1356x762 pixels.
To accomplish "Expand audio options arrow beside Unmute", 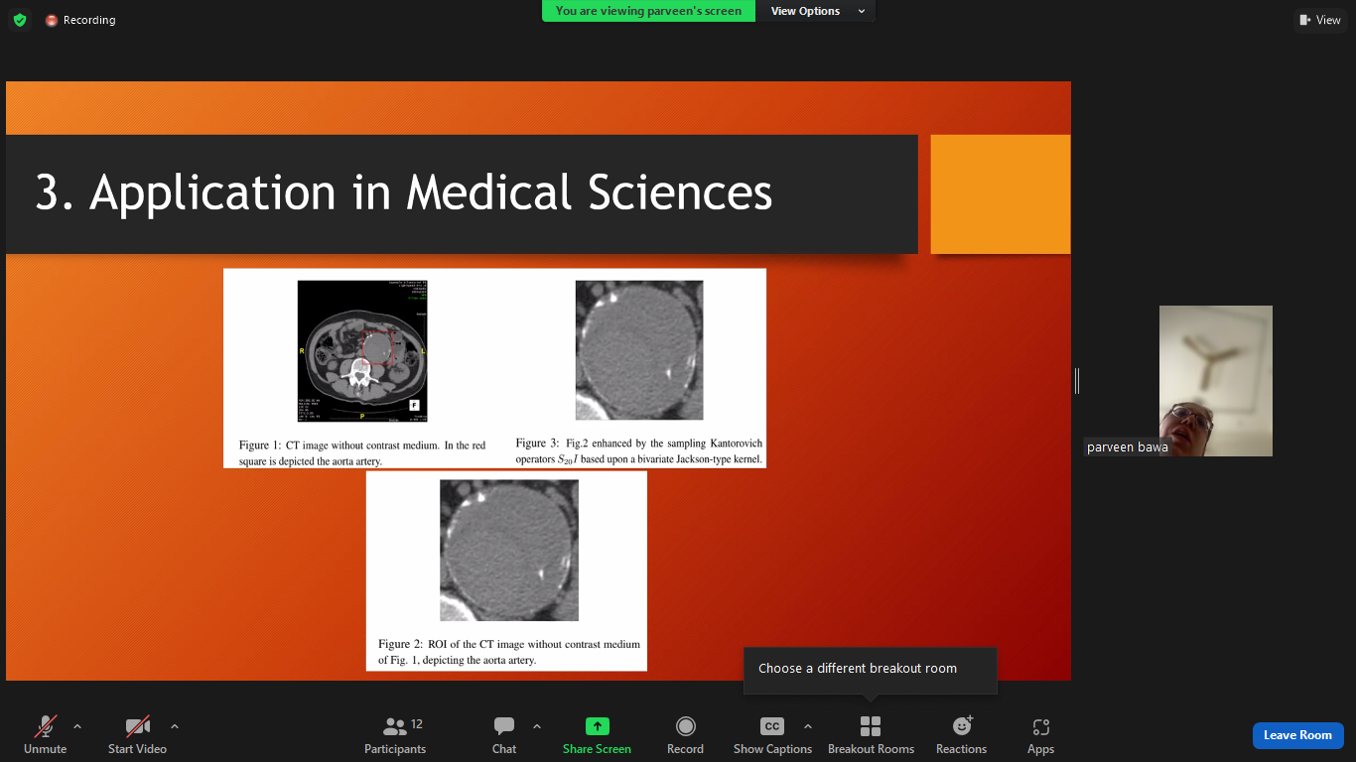I will click(x=77, y=726).
